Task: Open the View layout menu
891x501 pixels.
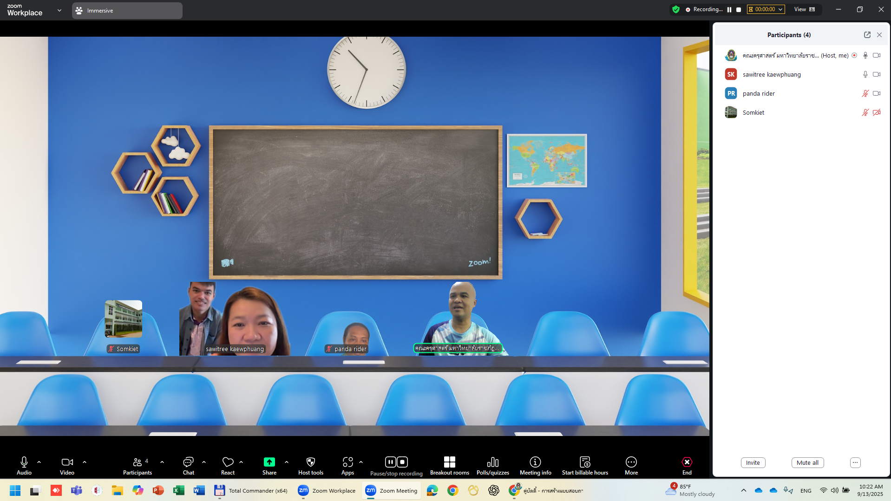Action: [804, 9]
